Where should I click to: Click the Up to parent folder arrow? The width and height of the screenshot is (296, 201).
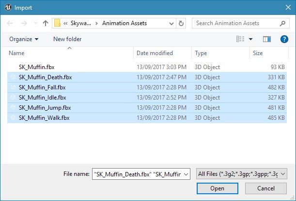pos(46,23)
